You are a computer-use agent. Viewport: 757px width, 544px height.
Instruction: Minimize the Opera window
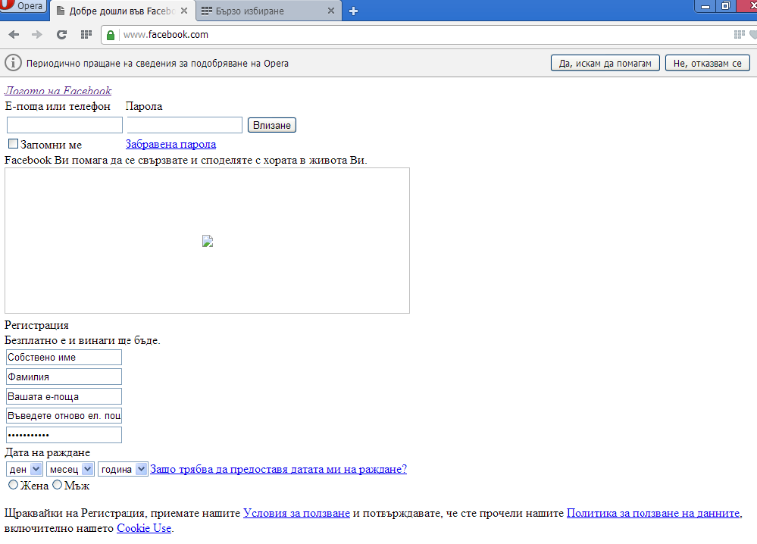tap(705, 6)
